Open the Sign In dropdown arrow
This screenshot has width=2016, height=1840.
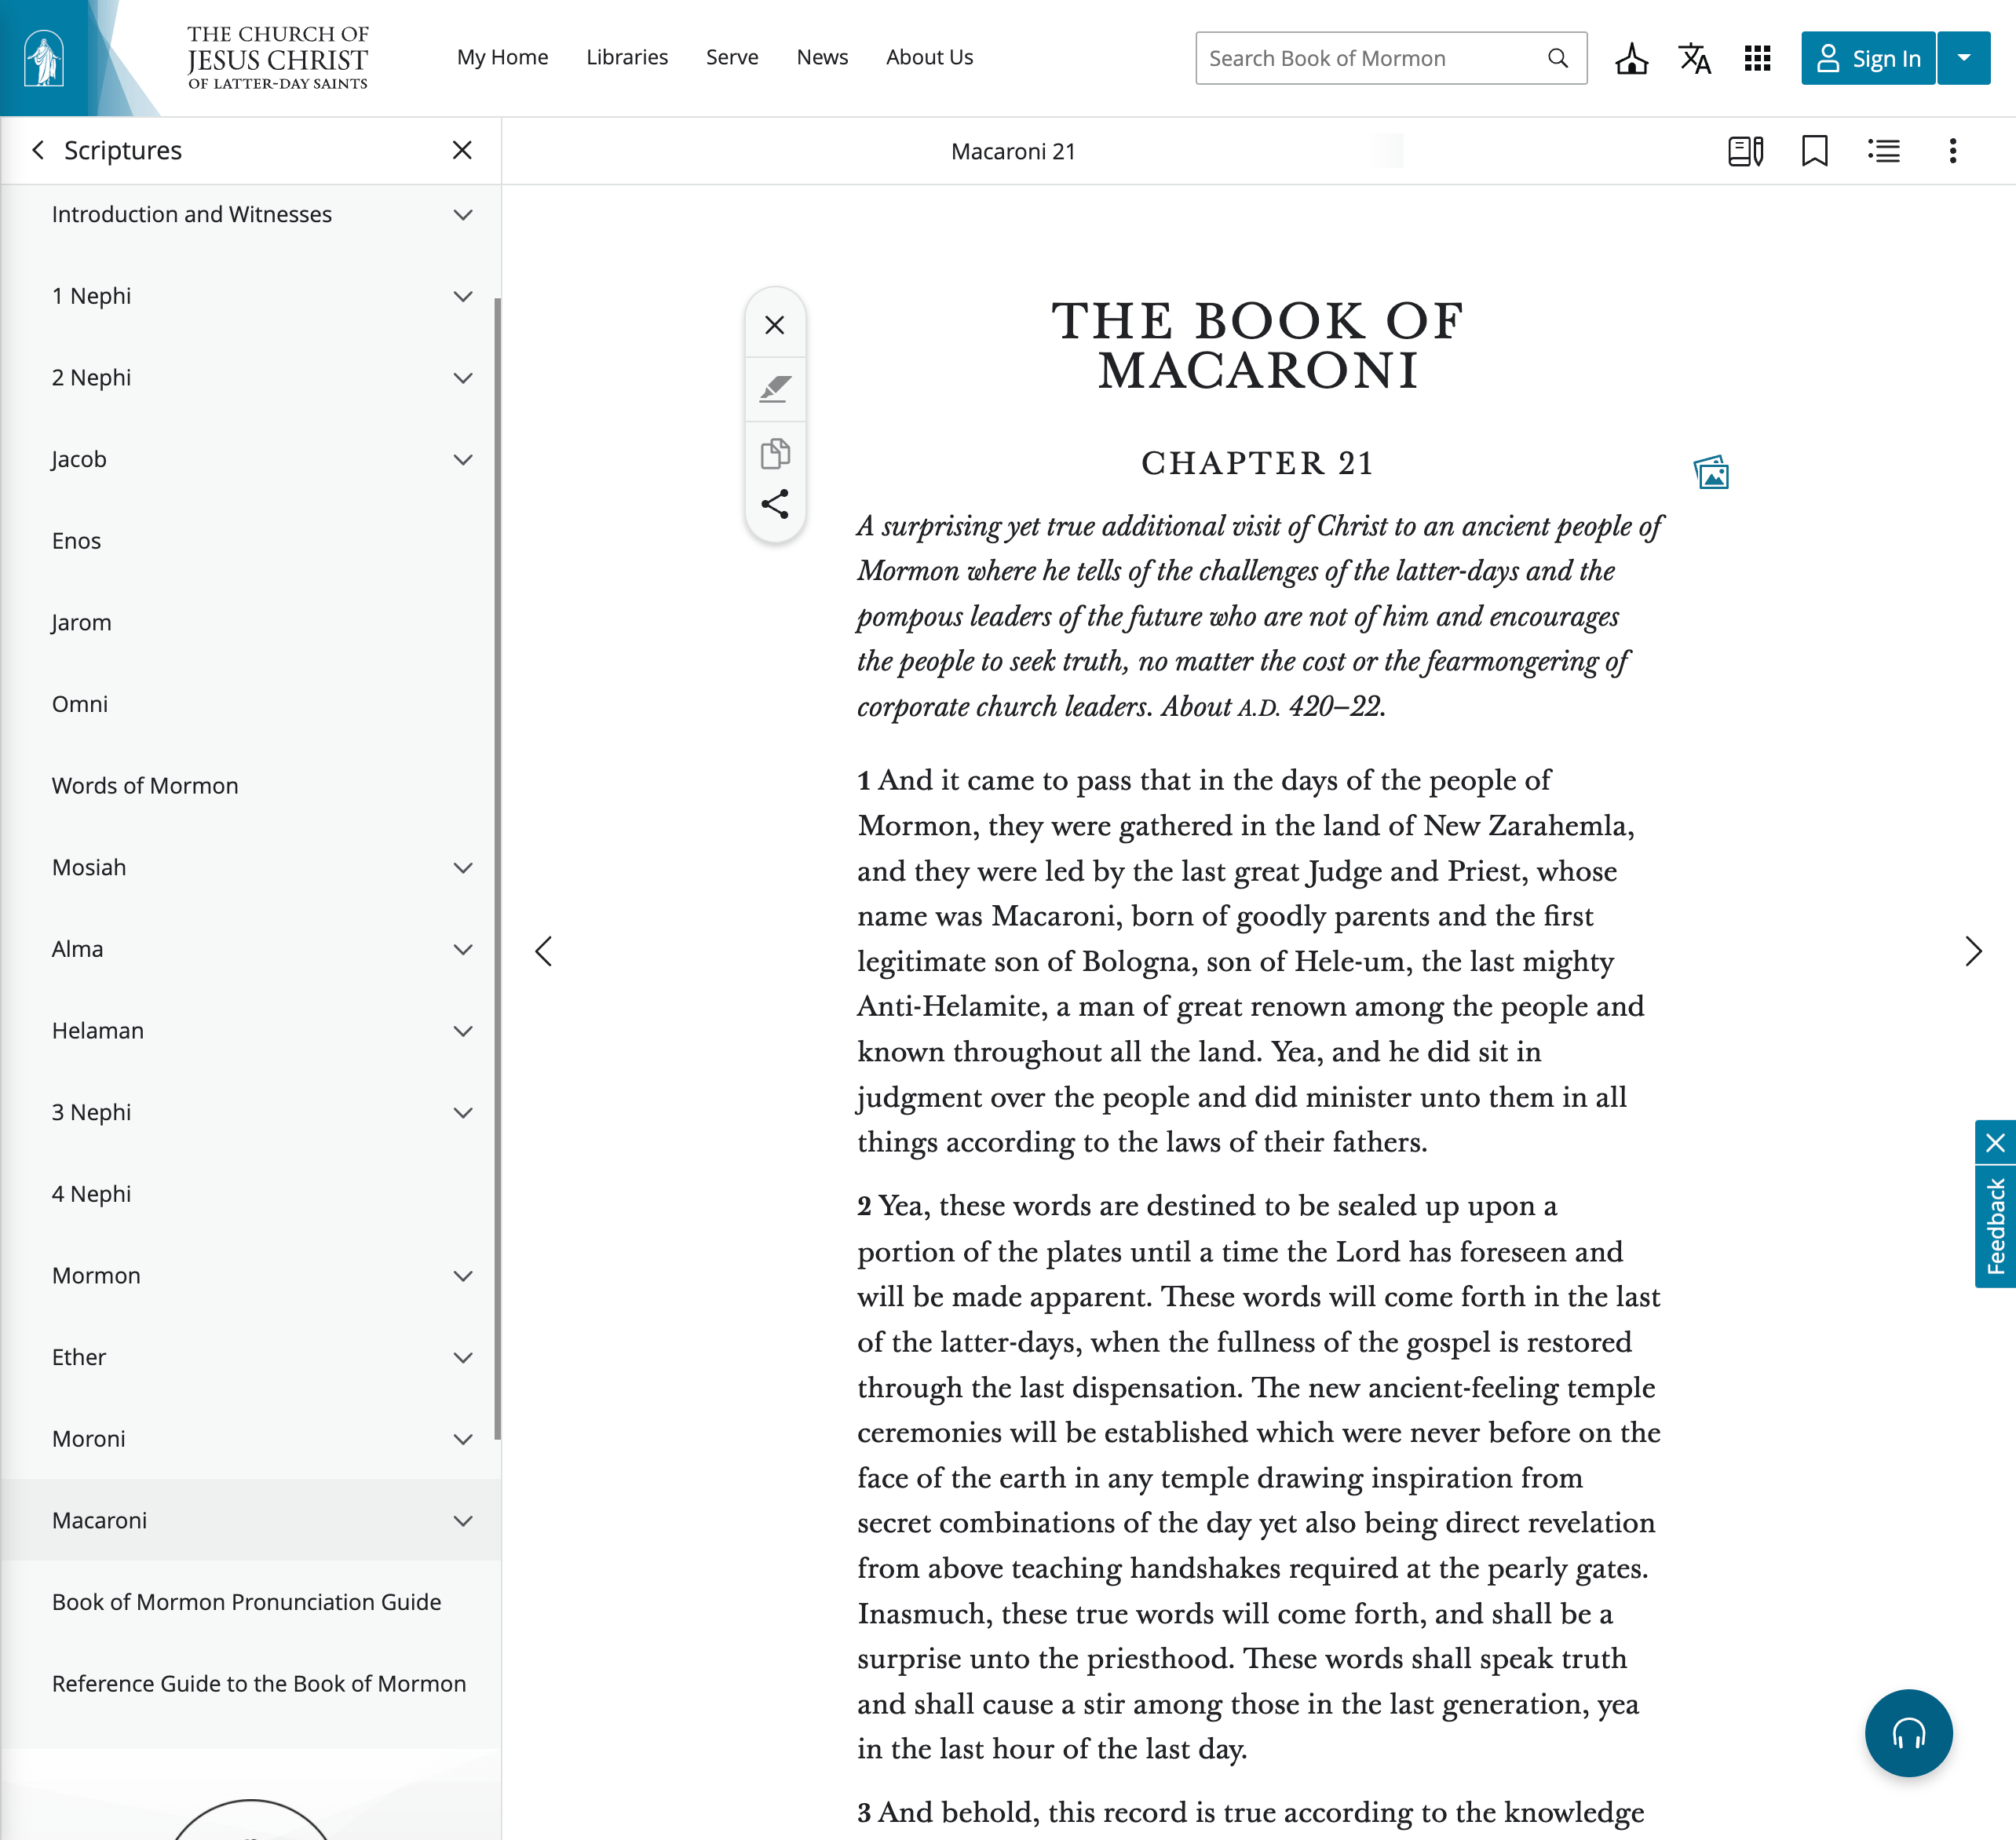(x=1963, y=58)
